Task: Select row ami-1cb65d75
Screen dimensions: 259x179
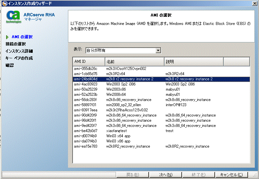Action: coord(161,74)
